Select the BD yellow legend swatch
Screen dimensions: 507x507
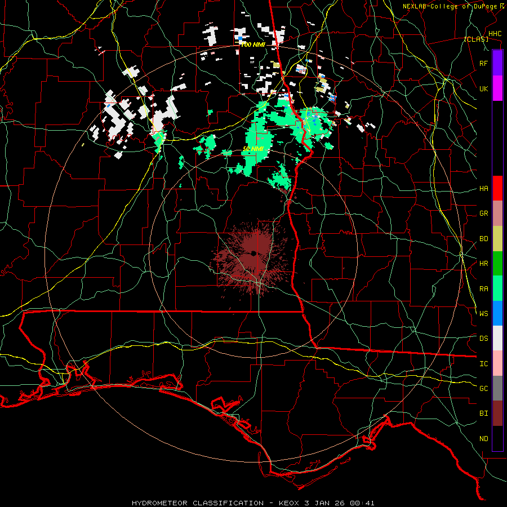[497, 239]
